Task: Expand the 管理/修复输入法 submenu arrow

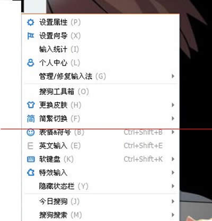Action: click(x=173, y=76)
